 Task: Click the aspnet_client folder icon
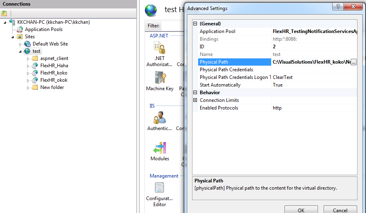35,58
